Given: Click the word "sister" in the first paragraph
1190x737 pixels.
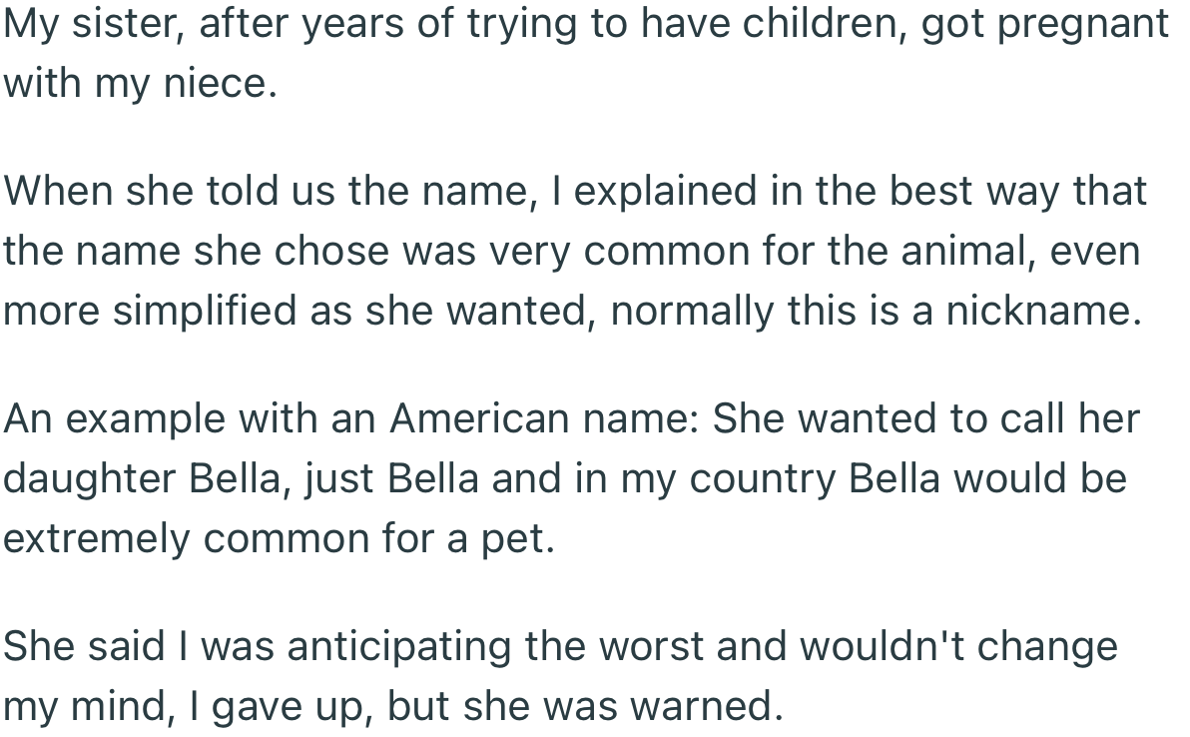Looking at the screenshot, I should click(126, 24).
